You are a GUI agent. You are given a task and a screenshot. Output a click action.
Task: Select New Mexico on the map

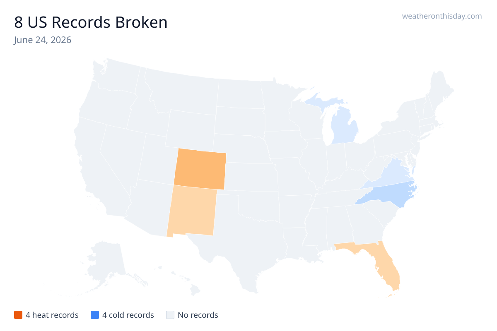(x=192, y=211)
